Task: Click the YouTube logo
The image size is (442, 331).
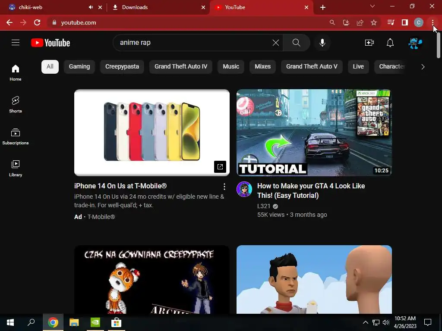Action: (51, 43)
